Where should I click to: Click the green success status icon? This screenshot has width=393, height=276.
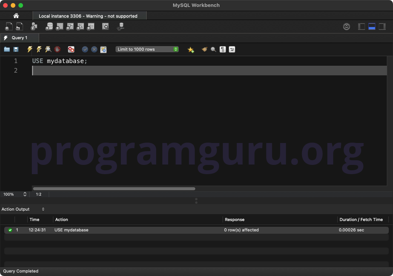(10, 230)
